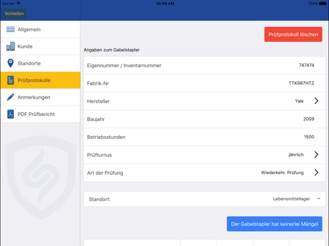Viewport: 329px width, 246px height.
Task: Click the Prüfturnus label
Action: [x=100, y=155]
